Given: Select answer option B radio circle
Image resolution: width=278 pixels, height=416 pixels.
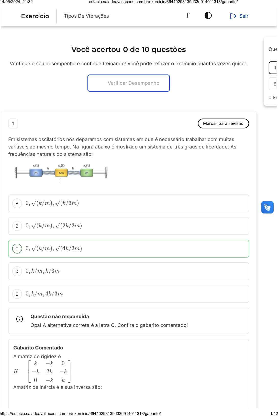Looking at the screenshot, I should (17, 226).
